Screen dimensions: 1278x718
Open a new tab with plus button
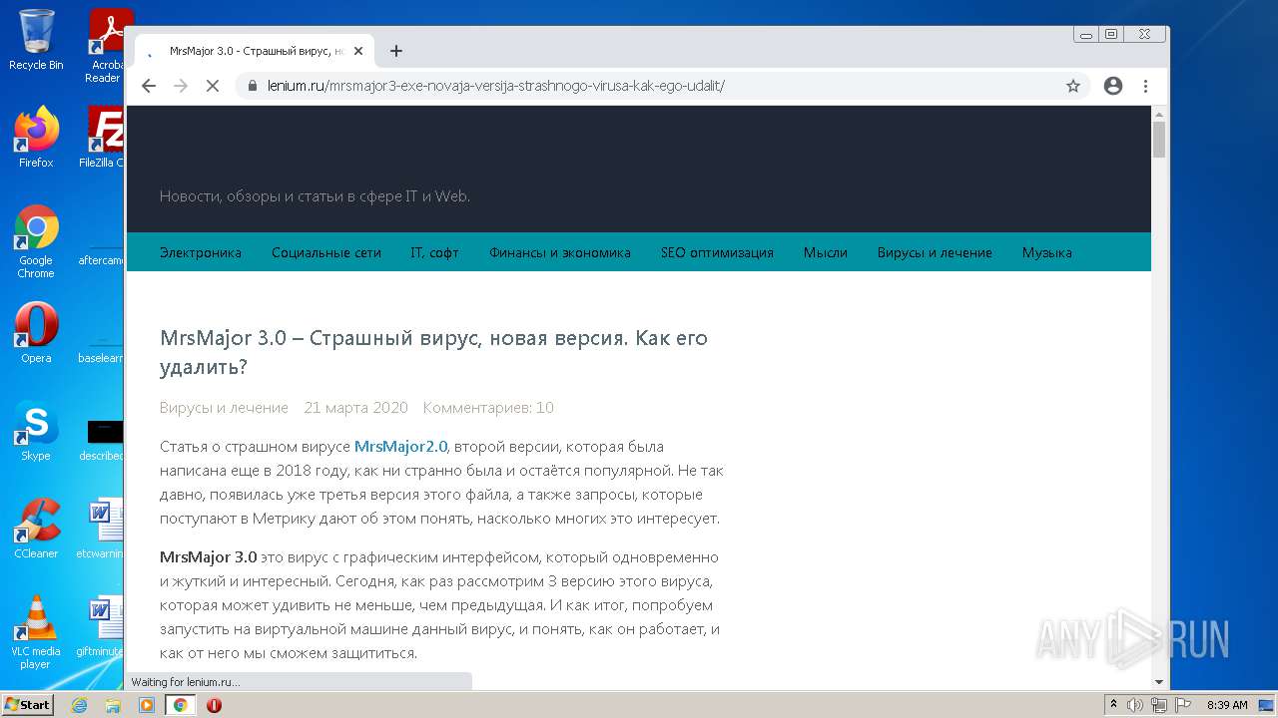tap(396, 51)
